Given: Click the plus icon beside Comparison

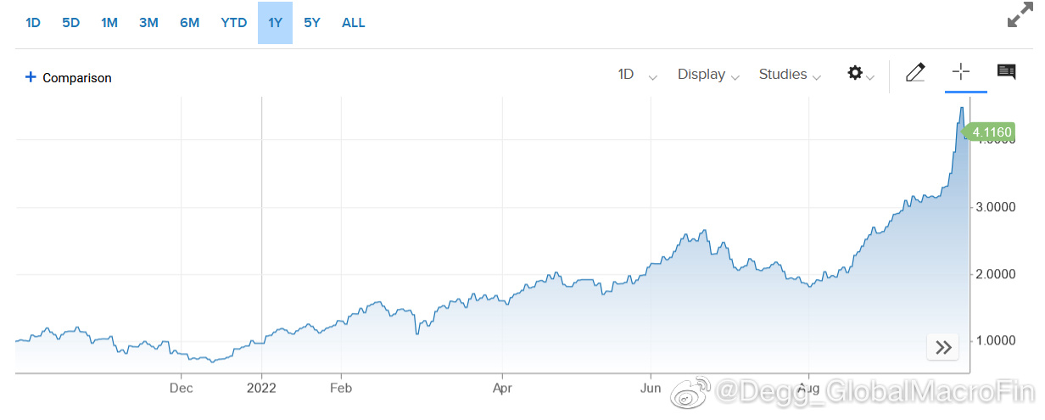Looking at the screenshot, I should tap(31, 77).
